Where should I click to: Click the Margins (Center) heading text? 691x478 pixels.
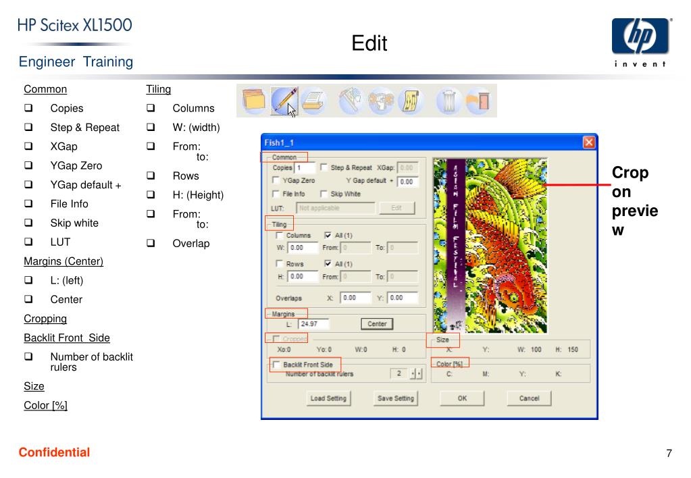(x=63, y=261)
